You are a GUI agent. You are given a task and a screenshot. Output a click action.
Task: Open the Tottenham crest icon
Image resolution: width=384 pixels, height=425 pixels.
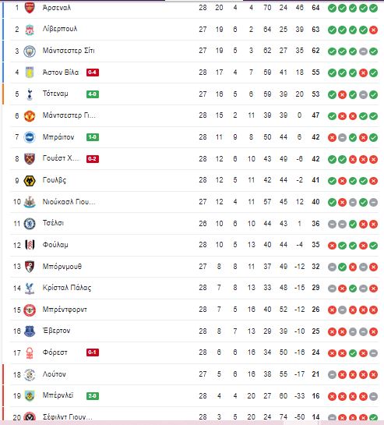(30, 94)
